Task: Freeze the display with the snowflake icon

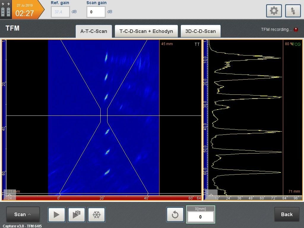Action: 96,214
